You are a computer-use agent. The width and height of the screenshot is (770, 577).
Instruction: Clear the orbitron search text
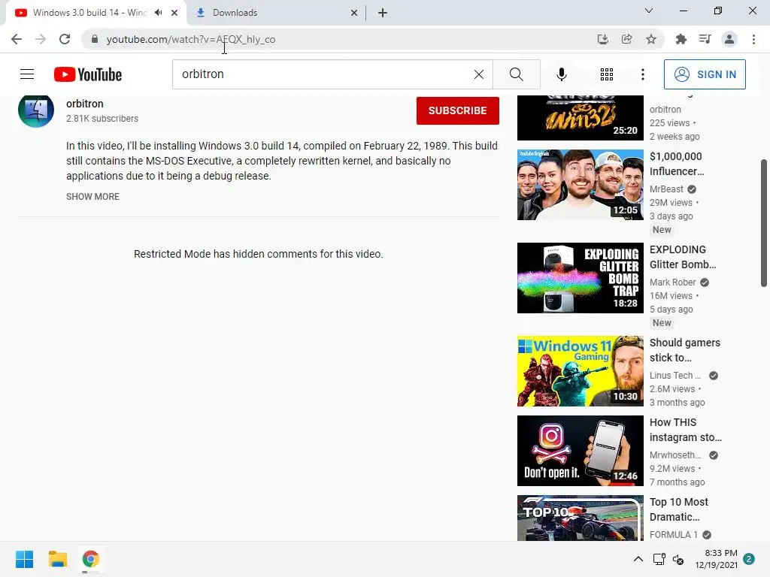tap(479, 74)
